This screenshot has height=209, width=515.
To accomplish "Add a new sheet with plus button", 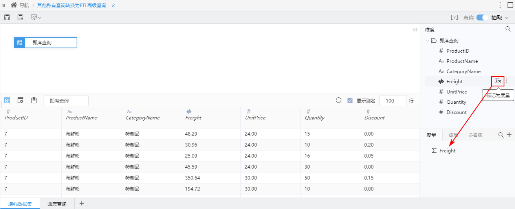I will pos(82,203).
